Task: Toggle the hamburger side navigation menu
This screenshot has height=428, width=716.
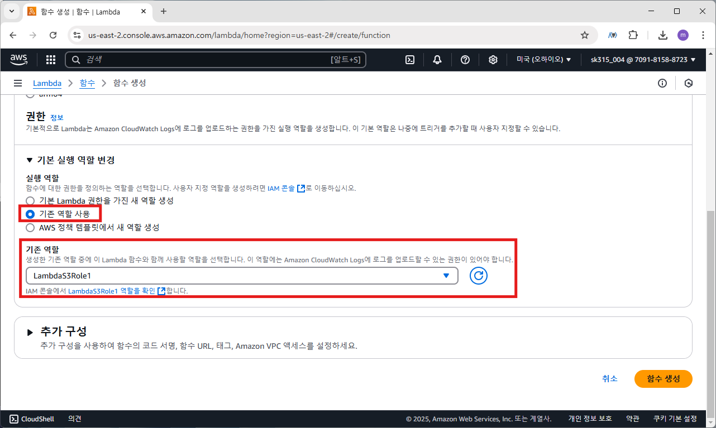Action: [18, 83]
